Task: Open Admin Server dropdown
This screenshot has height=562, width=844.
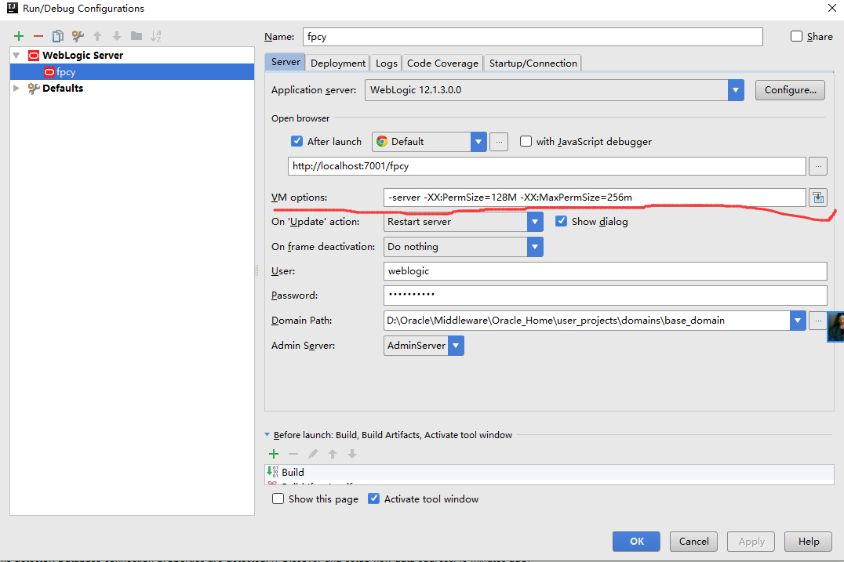Action: [x=456, y=345]
